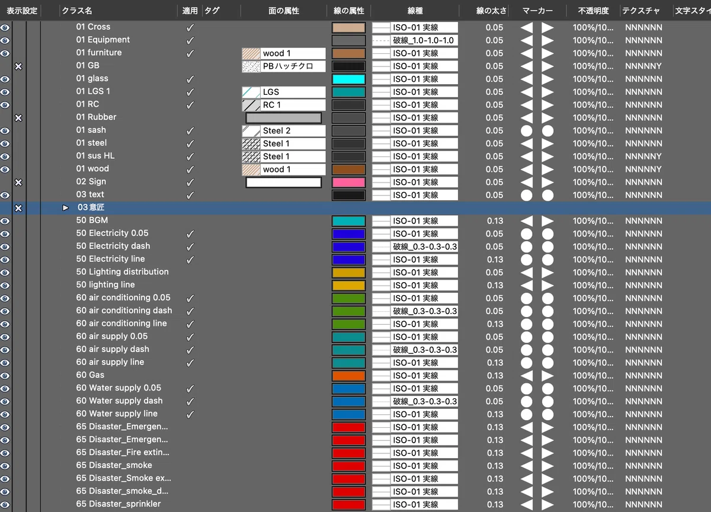
Task: Select the 65 Disaster_Fire extin... class row
Action: (x=123, y=453)
